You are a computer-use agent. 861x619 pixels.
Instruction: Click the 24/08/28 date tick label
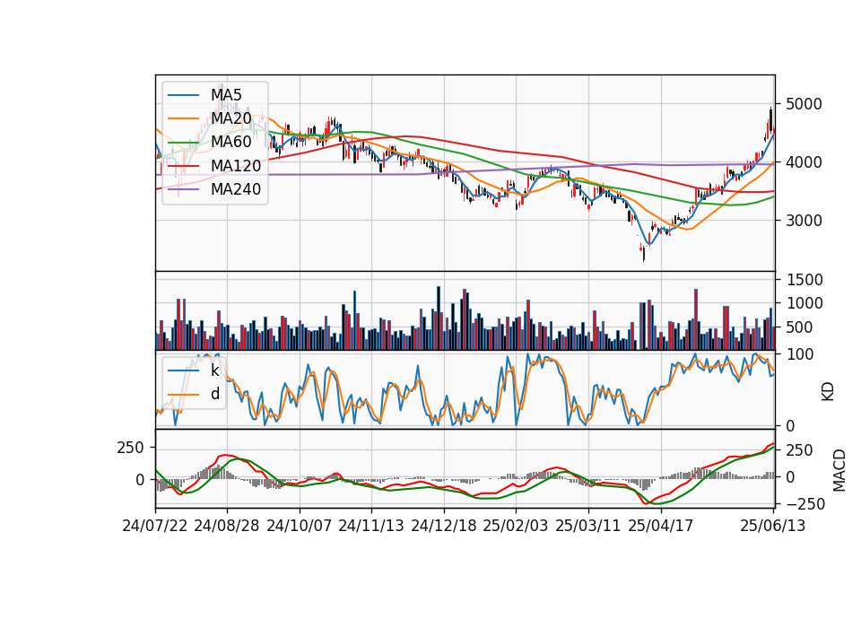227,526
